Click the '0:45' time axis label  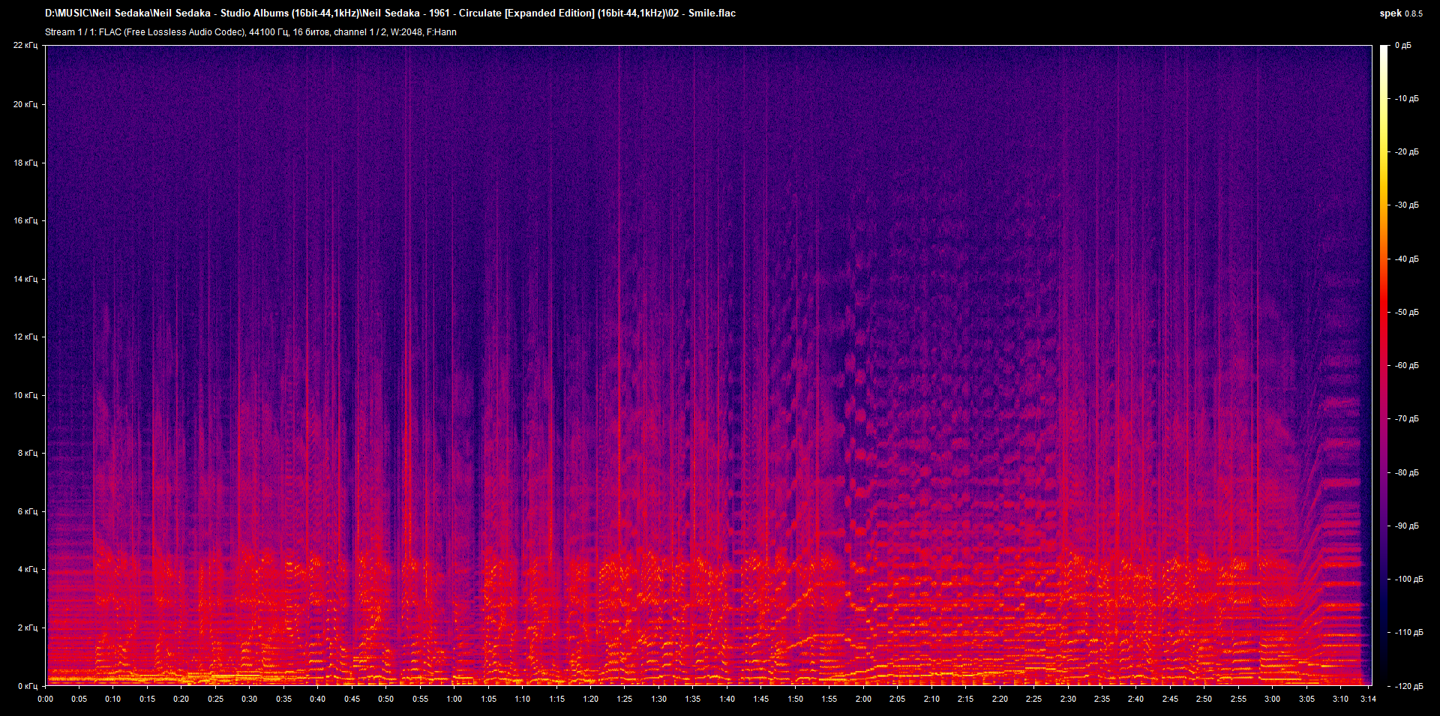tap(352, 699)
